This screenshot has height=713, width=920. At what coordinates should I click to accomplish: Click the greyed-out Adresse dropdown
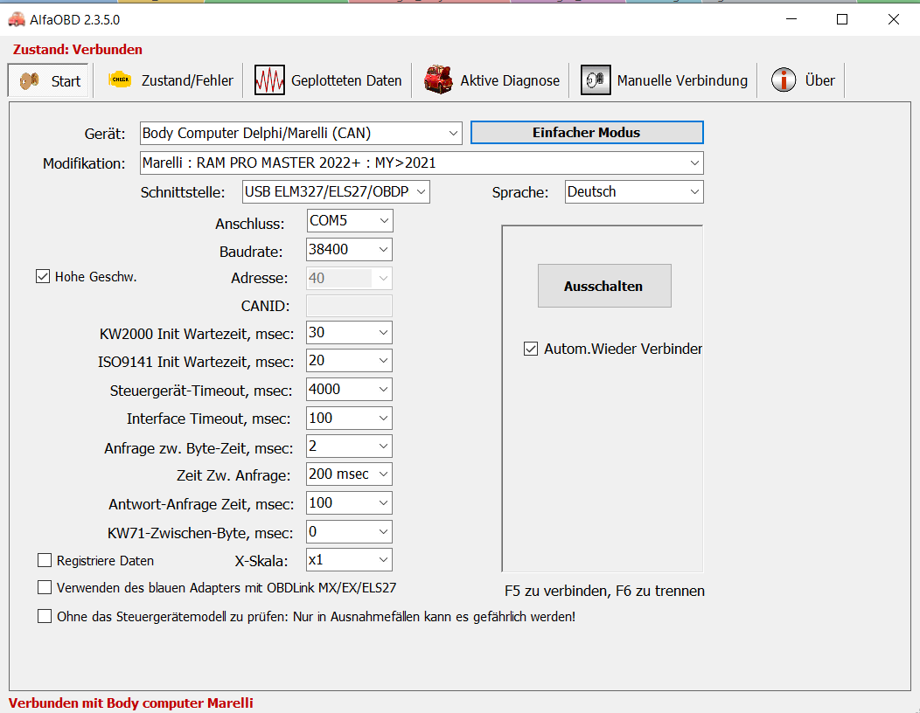350,278
